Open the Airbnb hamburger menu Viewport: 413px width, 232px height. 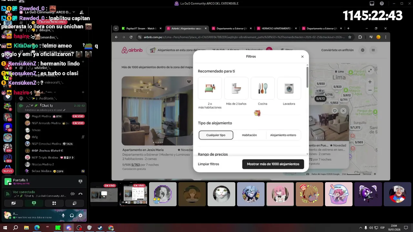point(373,50)
